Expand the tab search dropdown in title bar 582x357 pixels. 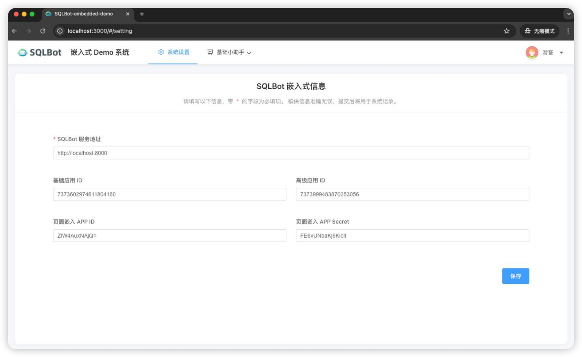(x=568, y=14)
